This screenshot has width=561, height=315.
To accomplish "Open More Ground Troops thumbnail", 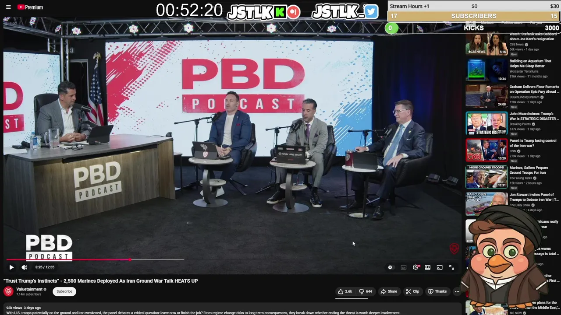I will point(486,177).
